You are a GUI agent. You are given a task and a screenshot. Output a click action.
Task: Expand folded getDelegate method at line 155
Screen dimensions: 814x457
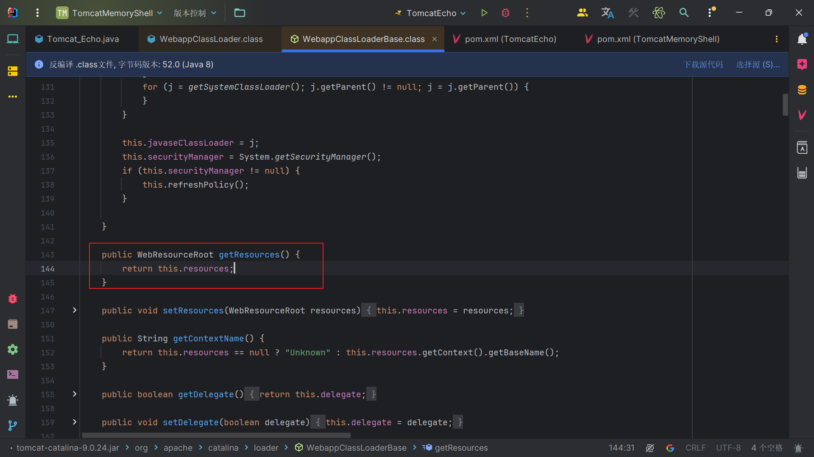coord(75,394)
